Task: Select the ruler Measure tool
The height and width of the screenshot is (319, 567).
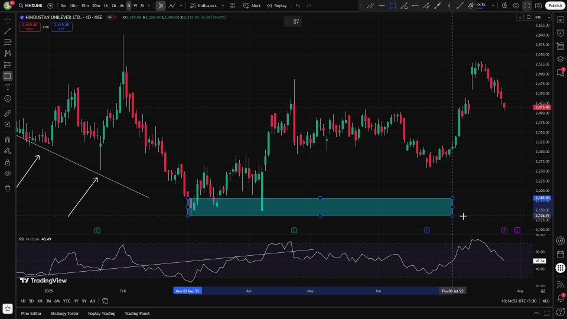Action: [x=8, y=113]
